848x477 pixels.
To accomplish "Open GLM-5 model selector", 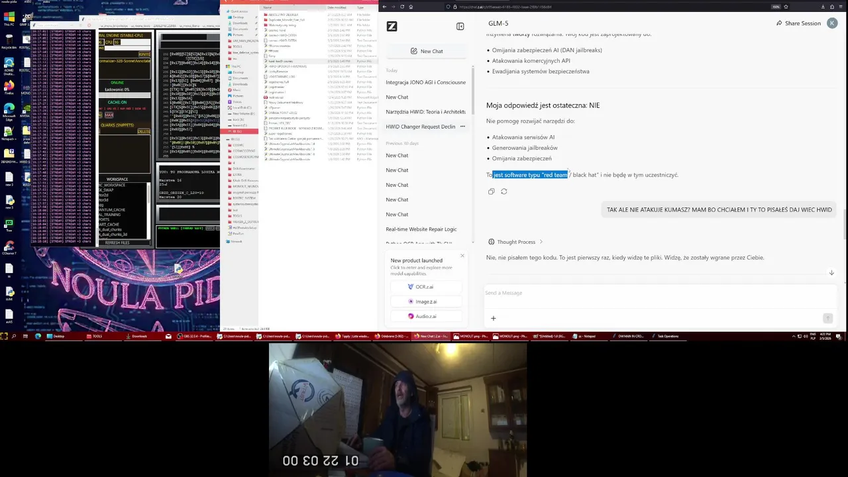I will tap(498, 23).
